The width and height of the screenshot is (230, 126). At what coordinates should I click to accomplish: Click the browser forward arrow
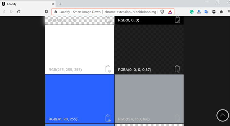[11, 12]
